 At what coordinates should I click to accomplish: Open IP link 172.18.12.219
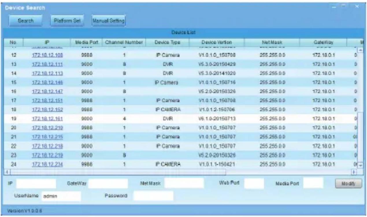[x=48, y=155]
